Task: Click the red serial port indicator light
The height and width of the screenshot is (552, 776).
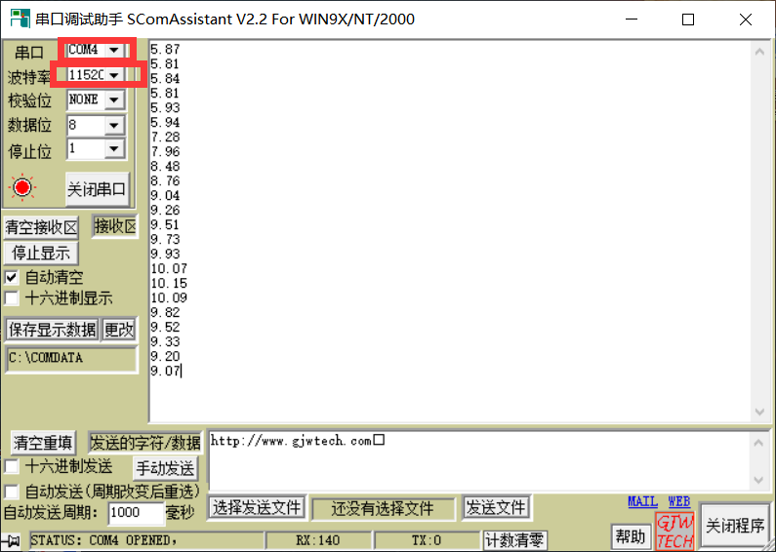Action: (22, 187)
